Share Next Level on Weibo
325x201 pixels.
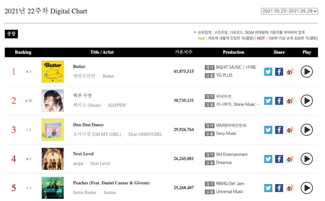(290, 159)
